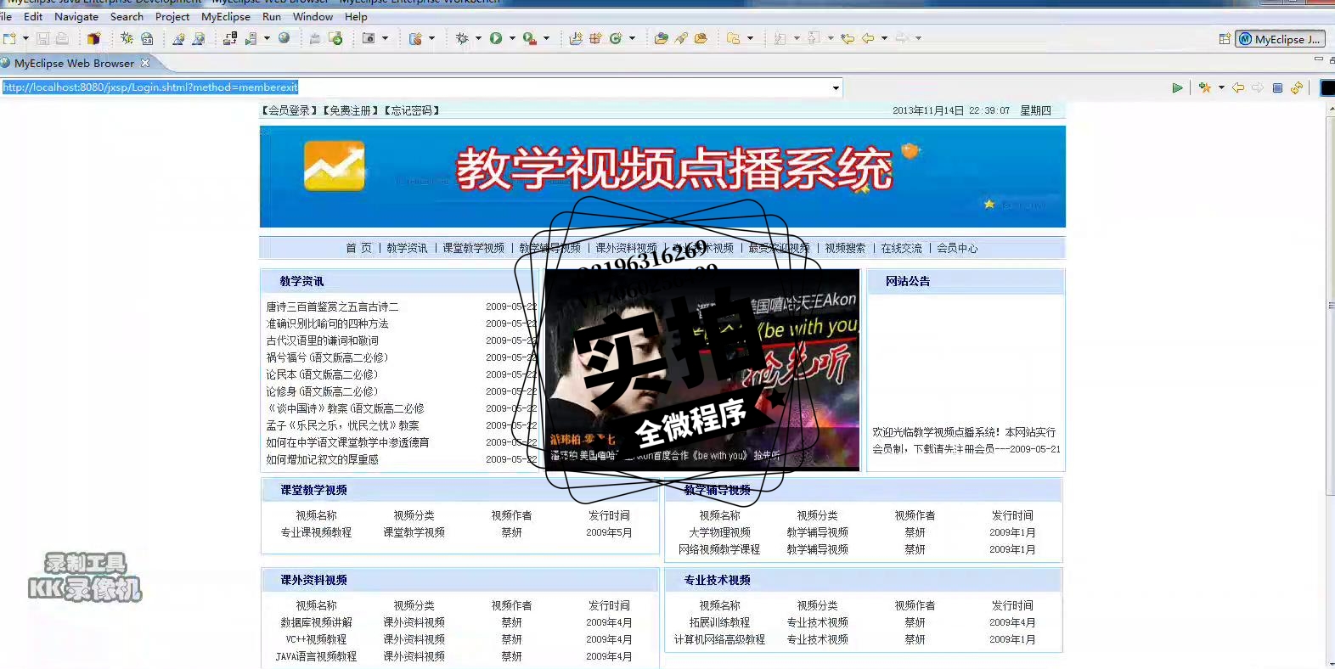Open video 大学物理视频
This screenshot has height=669, width=1335.
[719, 532]
